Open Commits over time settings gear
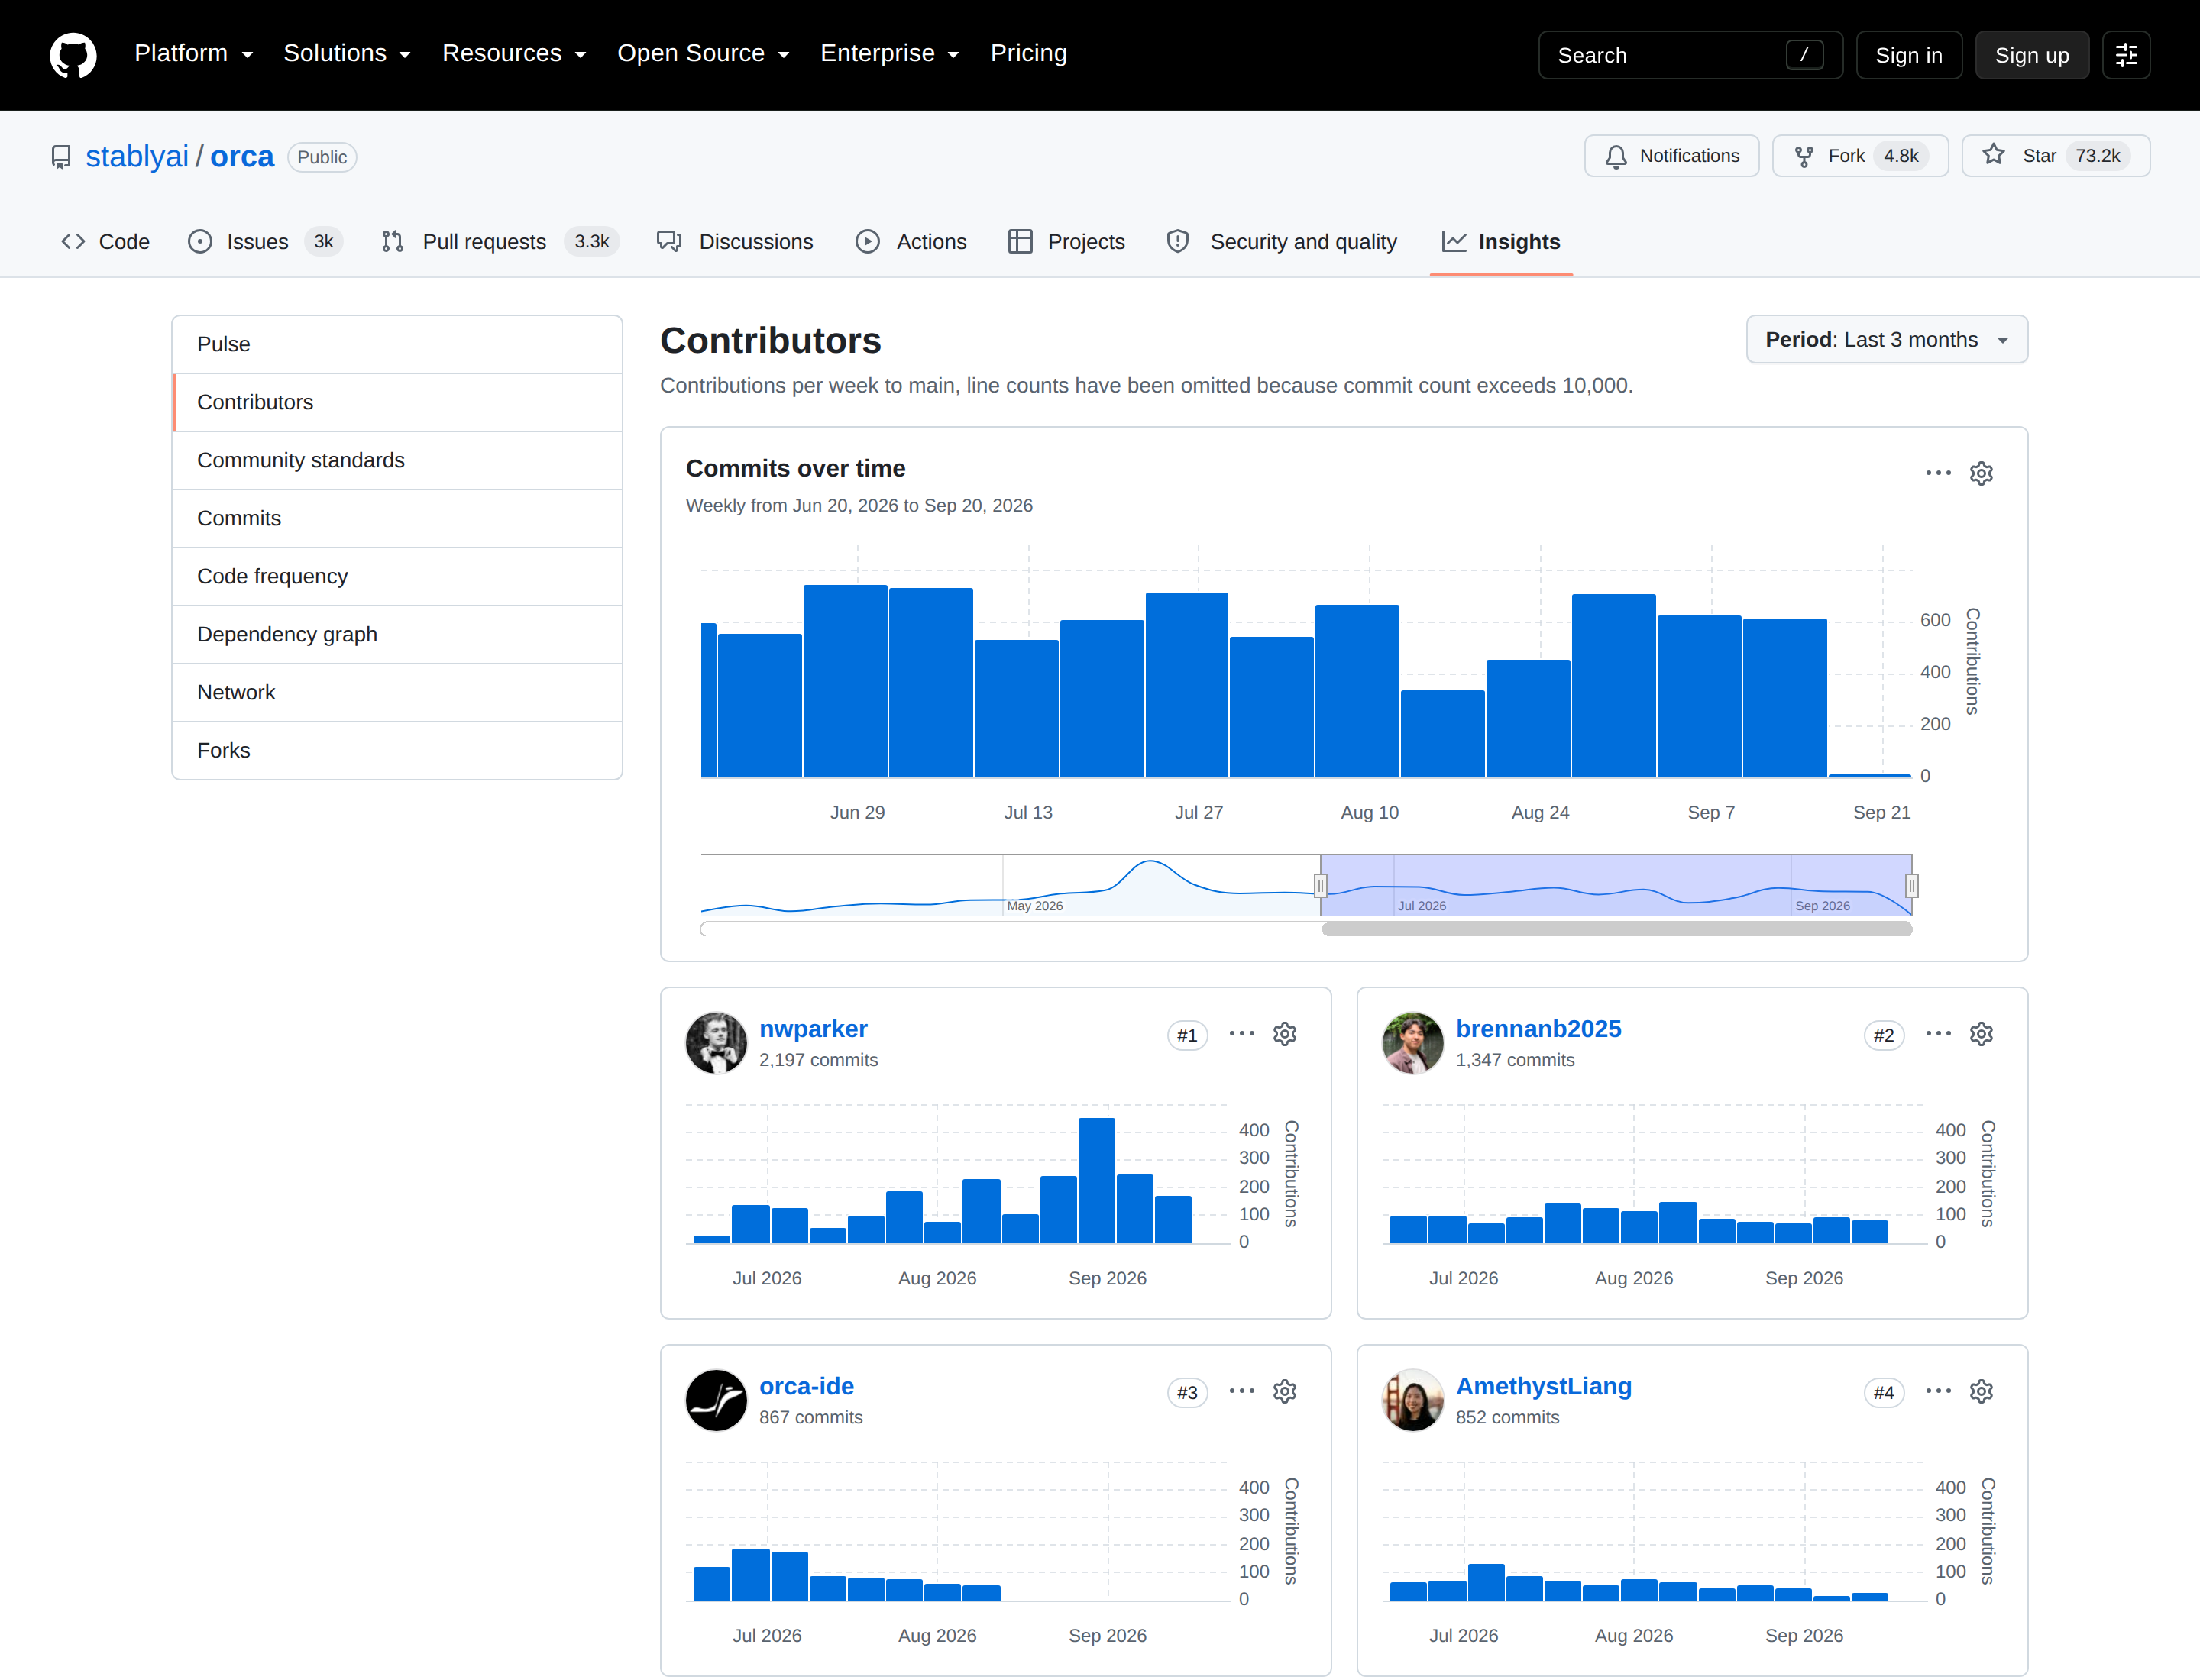2200x1680 pixels. (x=1981, y=473)
